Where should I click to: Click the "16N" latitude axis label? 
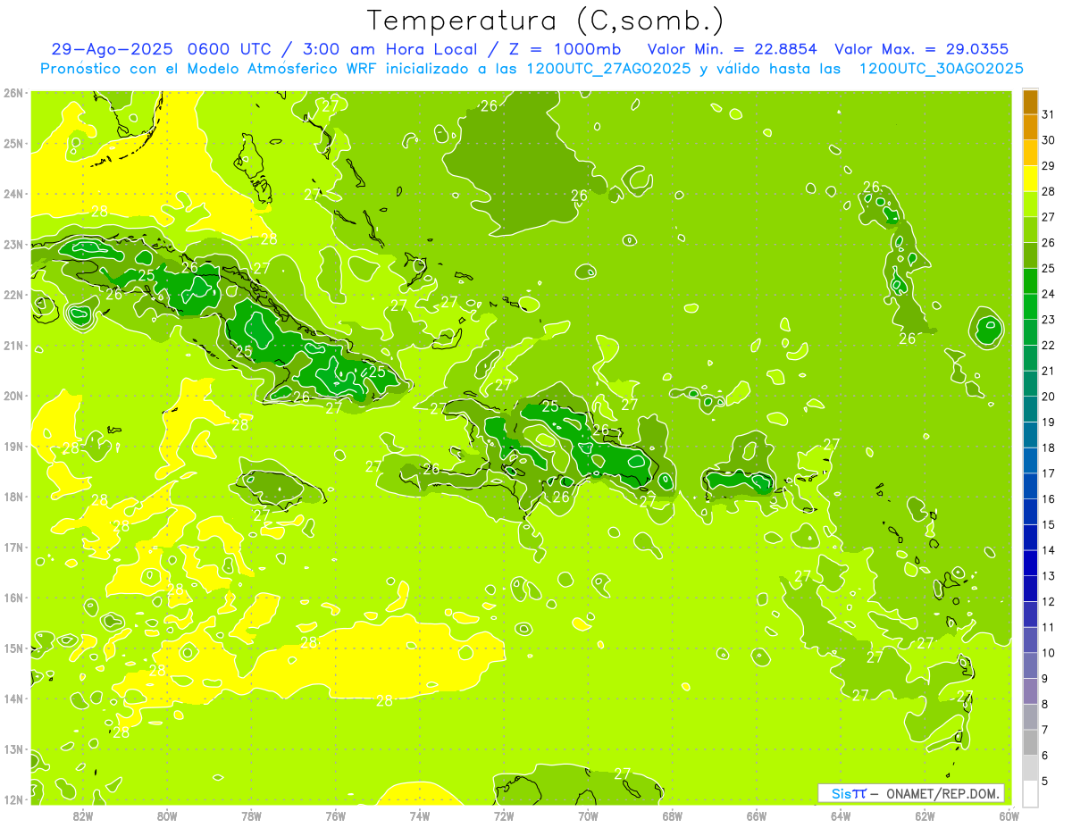point(13,598)
